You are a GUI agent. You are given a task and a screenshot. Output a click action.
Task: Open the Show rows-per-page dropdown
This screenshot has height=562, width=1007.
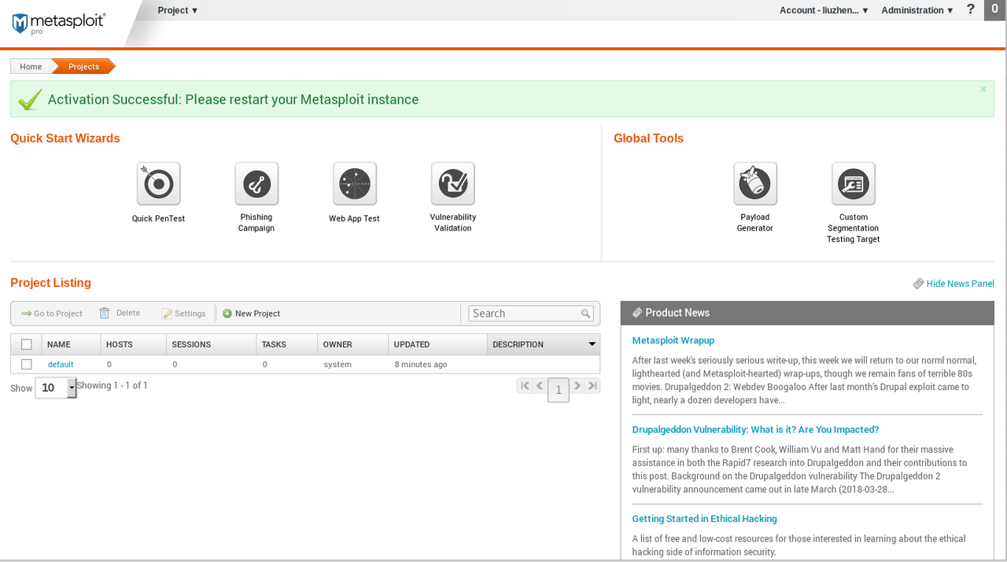56,388
